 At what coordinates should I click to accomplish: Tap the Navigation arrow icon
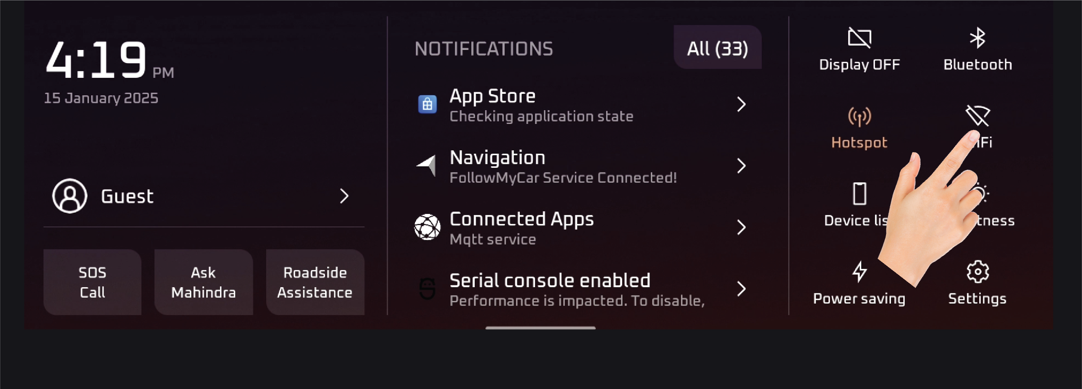point(427,166)
